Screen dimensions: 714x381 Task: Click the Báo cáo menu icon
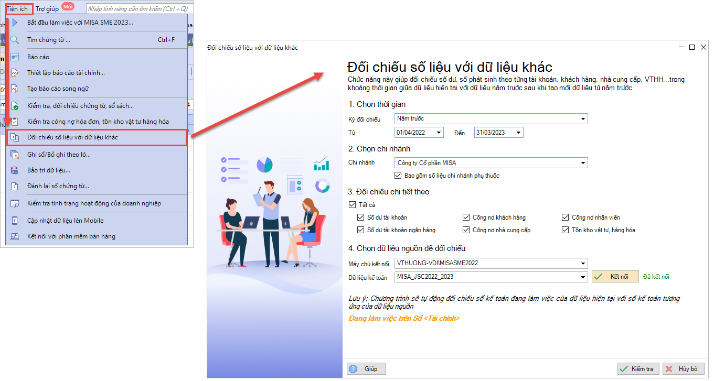click(15, 57)
